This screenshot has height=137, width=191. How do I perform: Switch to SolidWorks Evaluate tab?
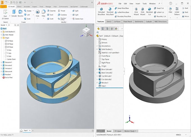click(149, 22)
